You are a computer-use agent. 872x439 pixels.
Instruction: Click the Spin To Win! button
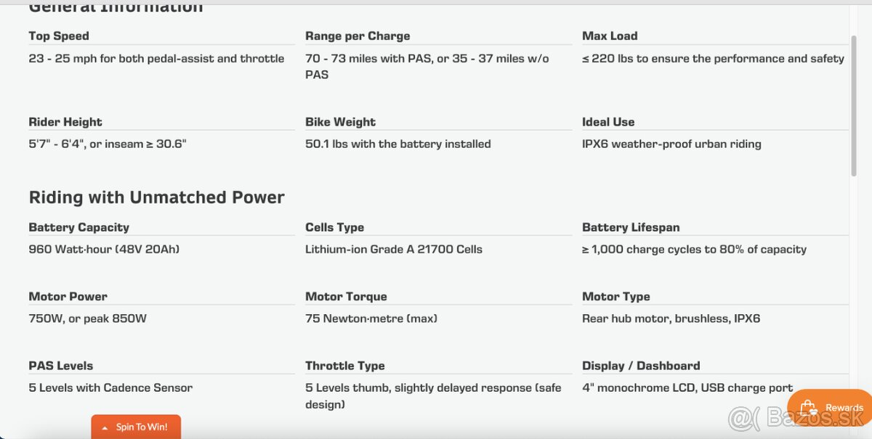136,427
